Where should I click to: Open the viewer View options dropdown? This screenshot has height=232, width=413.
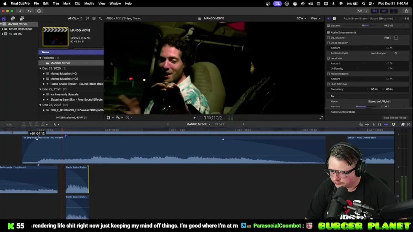click(x=315, y=18)
